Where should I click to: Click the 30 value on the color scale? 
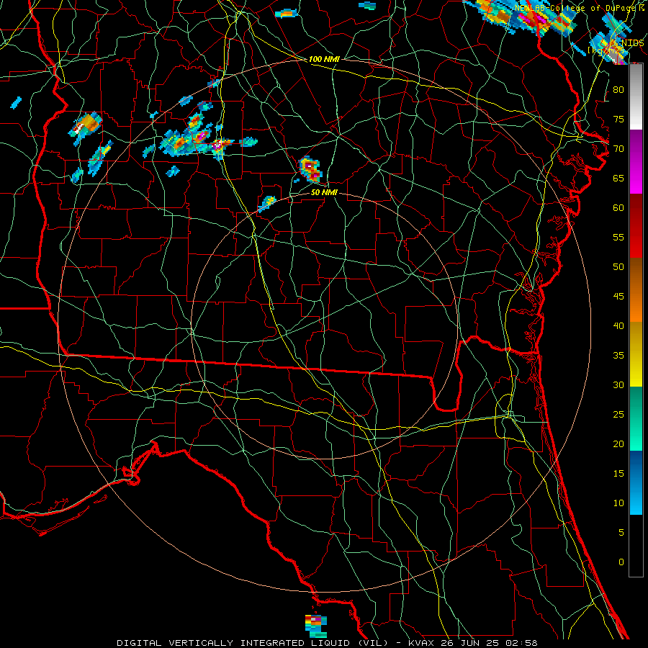click(x=618, y=384)
